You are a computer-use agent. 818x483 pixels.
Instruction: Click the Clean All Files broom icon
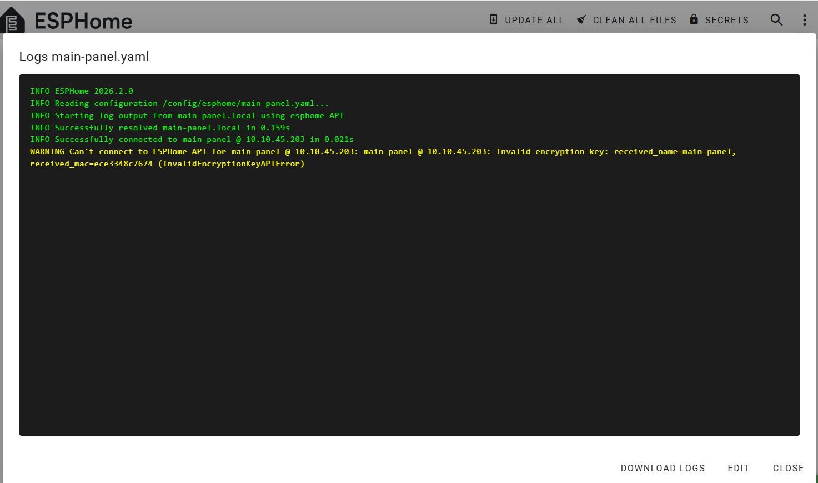tap(581, 19)
